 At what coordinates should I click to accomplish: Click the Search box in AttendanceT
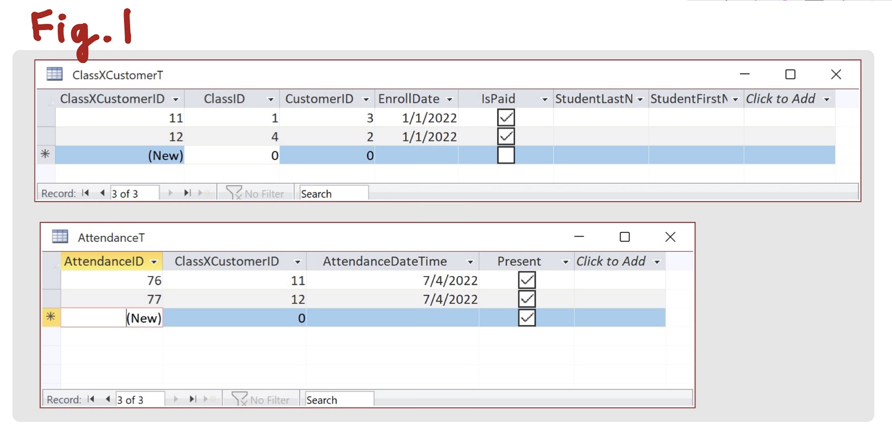coord(337,400)
